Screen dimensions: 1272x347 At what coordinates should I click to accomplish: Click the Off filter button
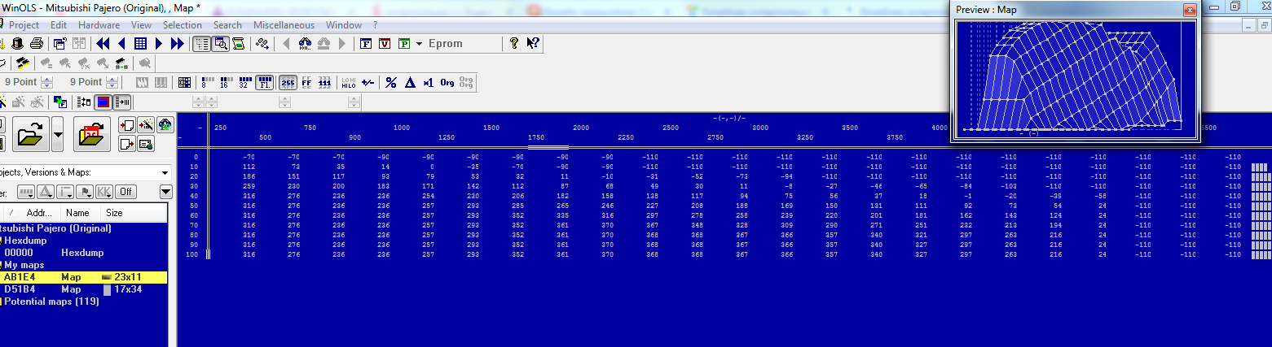tap(125, 192)
